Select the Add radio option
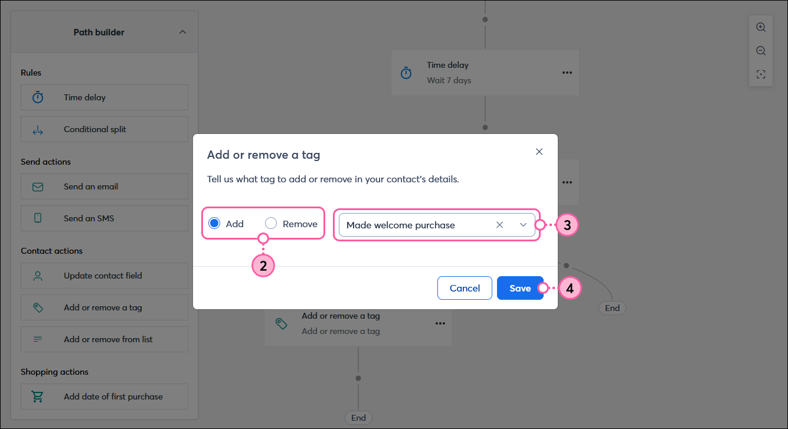The height and width of the screenshot is (429, 788). tap(214, 223)
